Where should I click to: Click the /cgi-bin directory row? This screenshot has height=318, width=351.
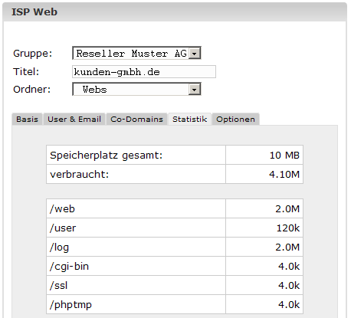175,266
